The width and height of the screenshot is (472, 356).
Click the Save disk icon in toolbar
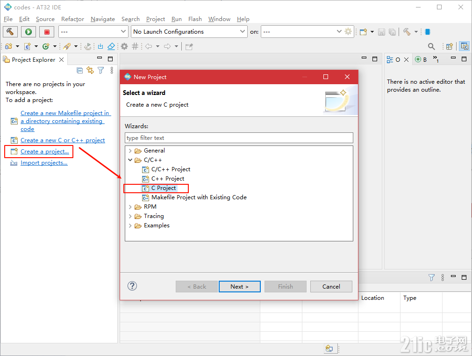(x=381, y=32)
